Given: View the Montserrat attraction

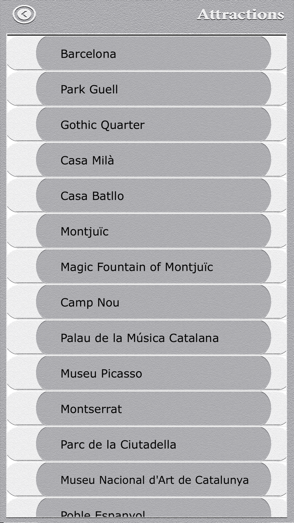Looking at the screenshot, I should (153, 409).
